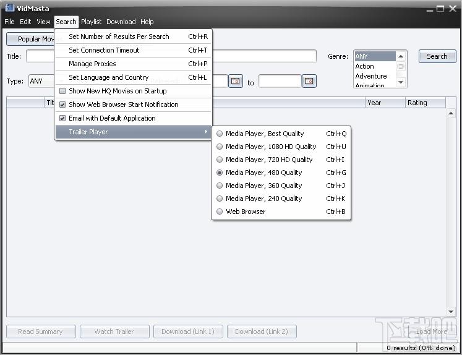The image size is (462, 355).
Task: Expand the Trailer Player submenu
Action: click(x=133, y=132)
